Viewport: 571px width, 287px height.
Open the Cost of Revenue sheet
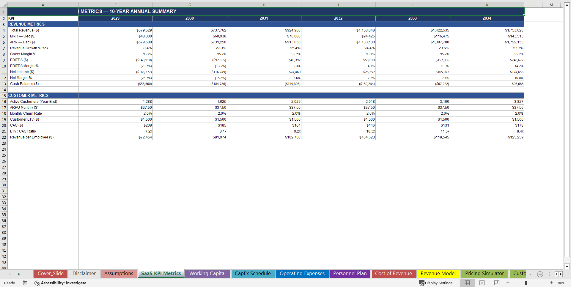394,274
